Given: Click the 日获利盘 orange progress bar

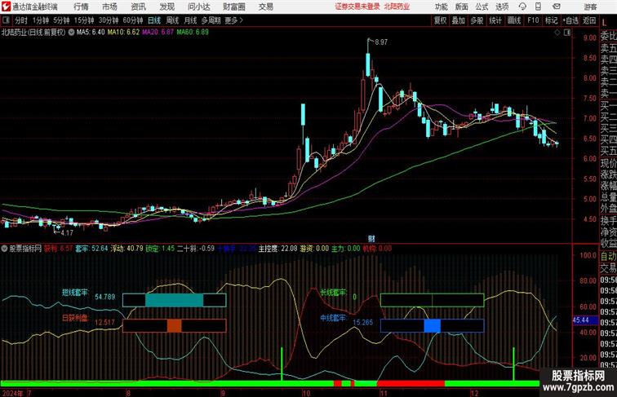Looking at the screenshot, I should [175, 326].
